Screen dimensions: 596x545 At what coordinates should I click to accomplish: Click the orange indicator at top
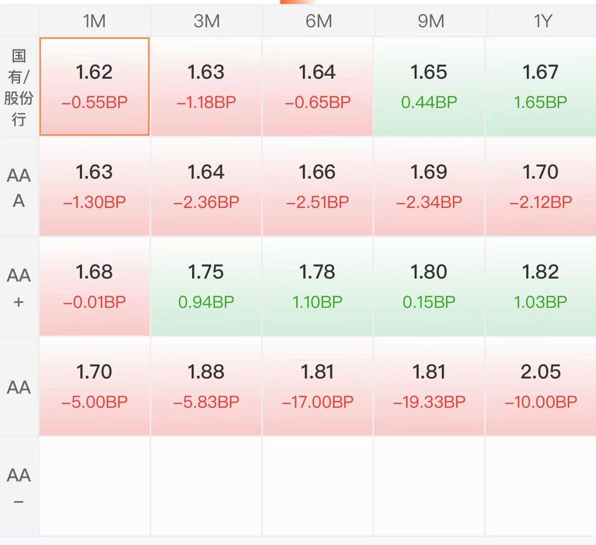pos(298,2)
